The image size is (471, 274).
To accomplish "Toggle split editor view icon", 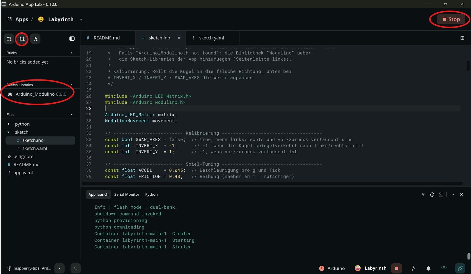I will 462,38.
